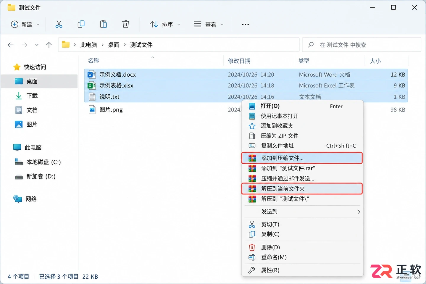426x284 pixels.
Task: Go forward with the right arrow
Action: (24, 45)
